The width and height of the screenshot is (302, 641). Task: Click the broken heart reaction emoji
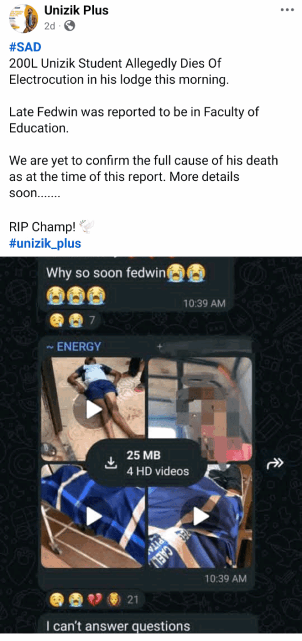94,600
